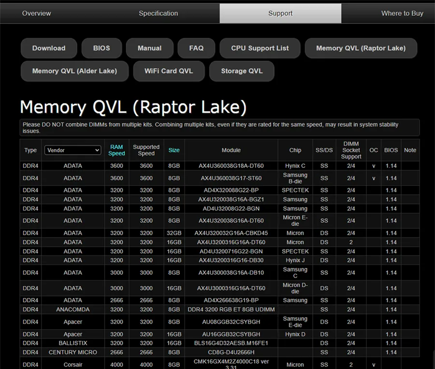
Task: Select module AD4X320088G22-BP
Action: (231, 191)
